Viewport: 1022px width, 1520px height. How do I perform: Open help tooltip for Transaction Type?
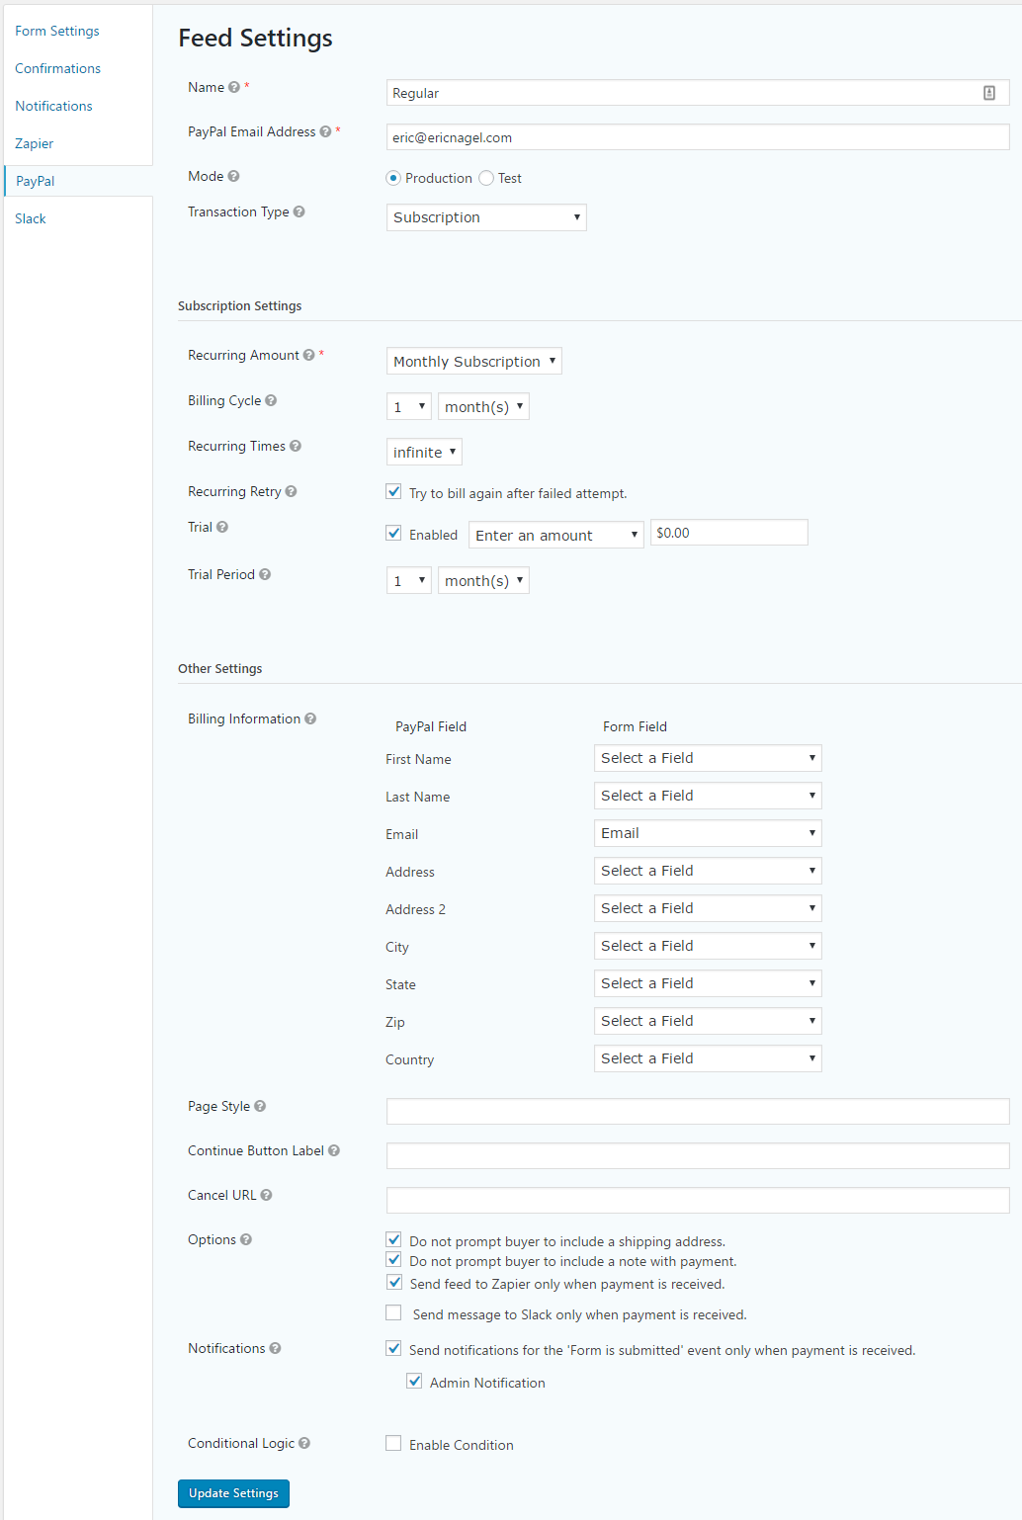tap(298, 211)
